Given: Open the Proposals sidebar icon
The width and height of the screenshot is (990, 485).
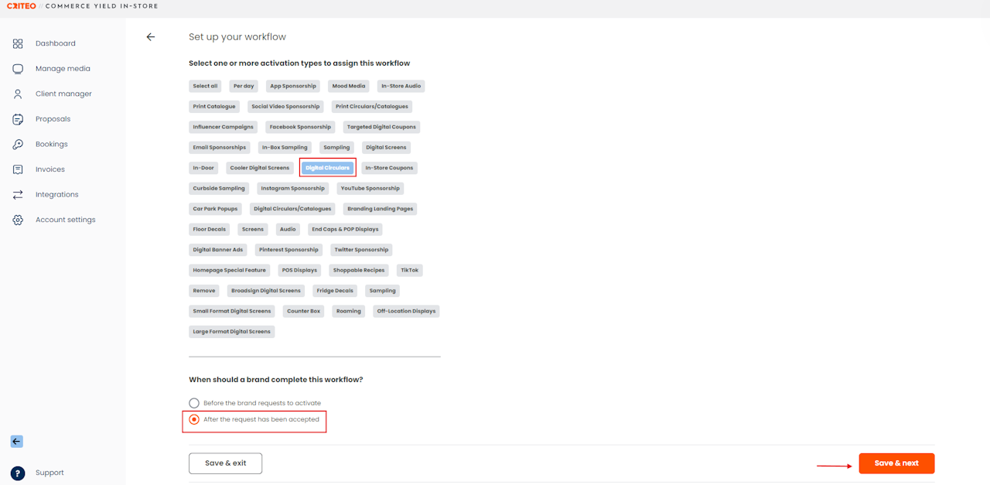Looking at the screenshot, I should pos(18,119).
